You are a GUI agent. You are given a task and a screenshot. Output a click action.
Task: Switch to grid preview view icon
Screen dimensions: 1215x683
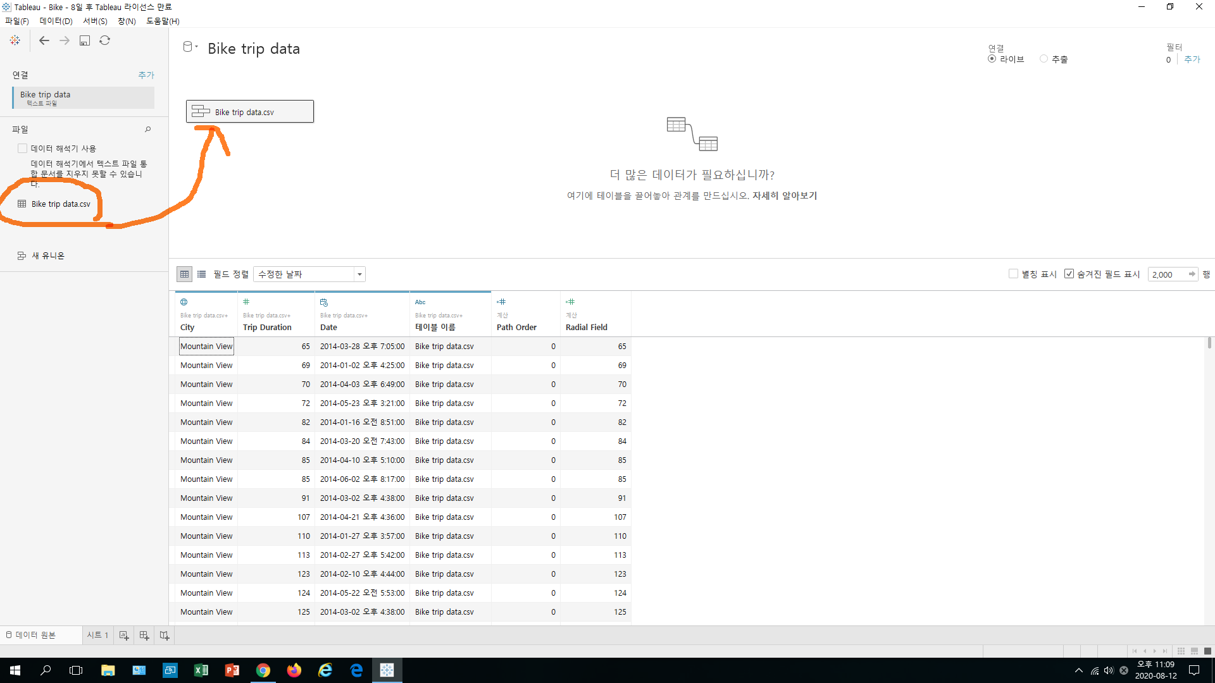[x=184, y=274]
